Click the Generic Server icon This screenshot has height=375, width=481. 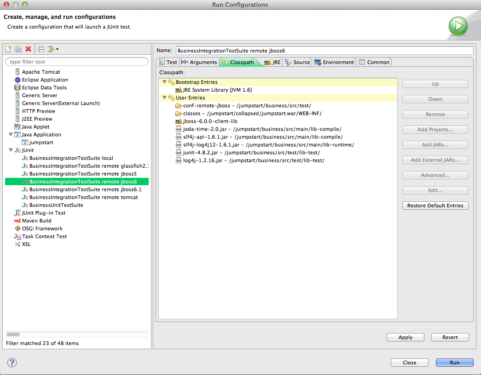(x=17, y=95)
